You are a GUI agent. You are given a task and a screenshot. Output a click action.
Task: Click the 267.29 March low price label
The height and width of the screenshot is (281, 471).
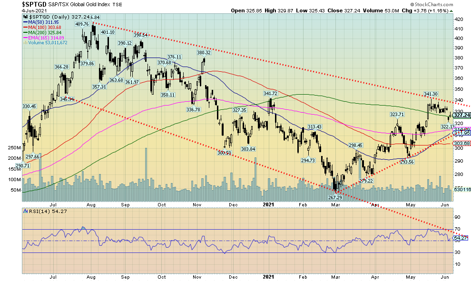click(x=335, y=197)
